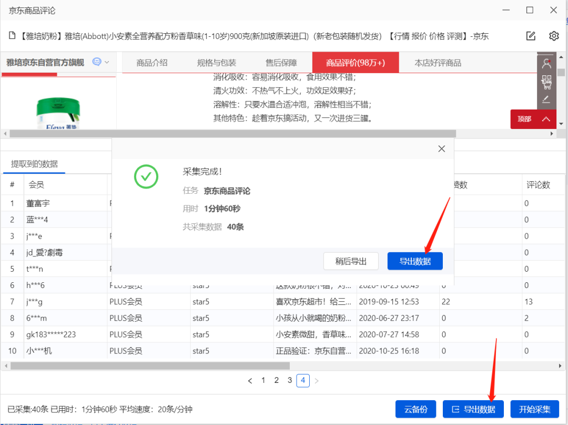Click the current page 4 button
This screenshot has width=568, height=425.
(303, 380)
